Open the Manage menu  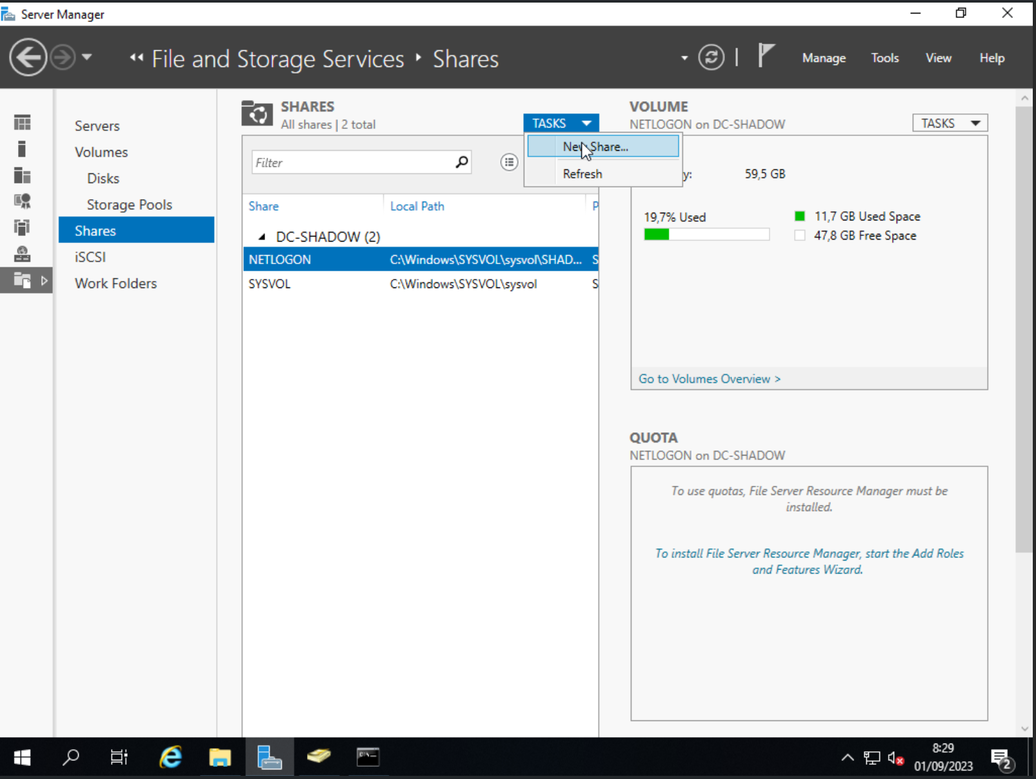point(824,58)
